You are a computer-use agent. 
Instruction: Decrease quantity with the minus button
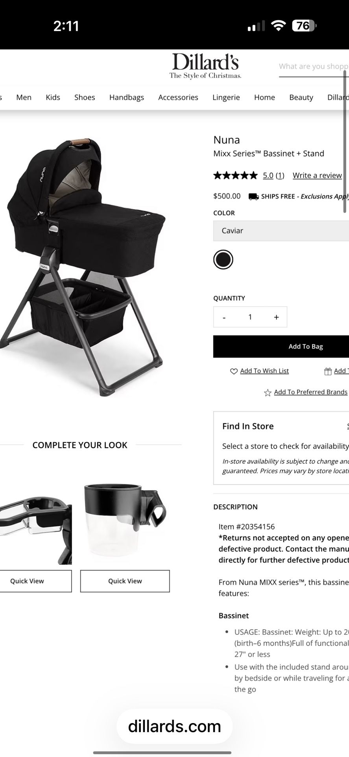[x=224, y=317]
